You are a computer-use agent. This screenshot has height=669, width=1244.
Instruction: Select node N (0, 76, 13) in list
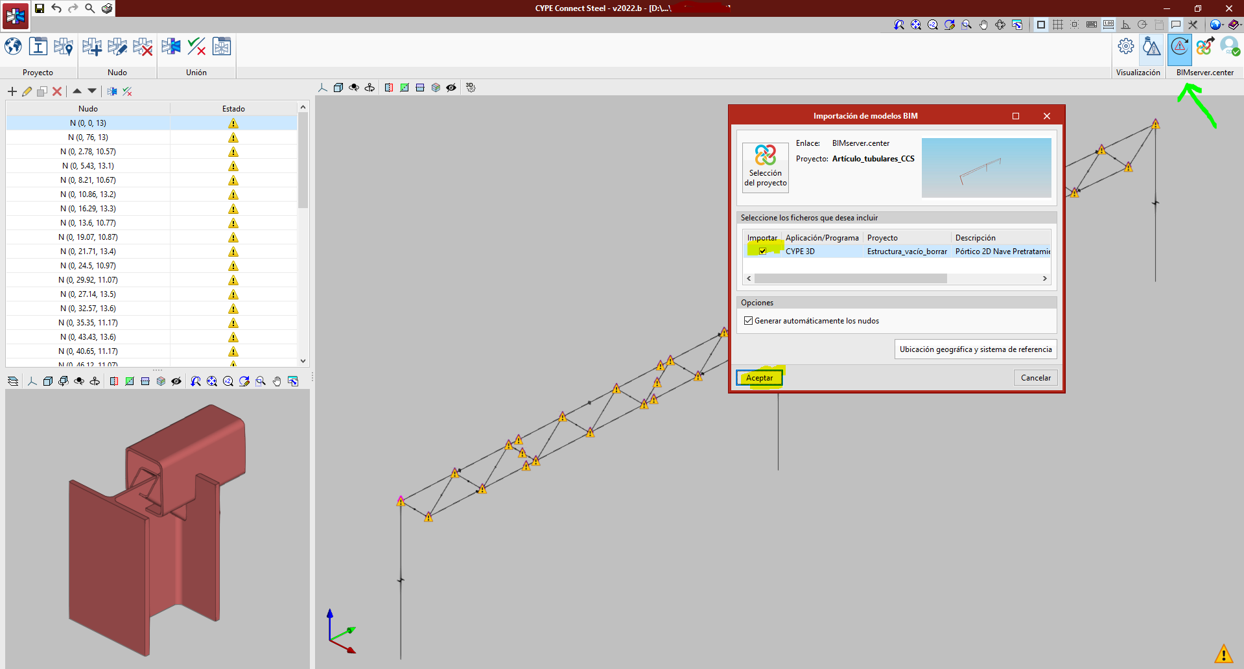coord(88,137)
